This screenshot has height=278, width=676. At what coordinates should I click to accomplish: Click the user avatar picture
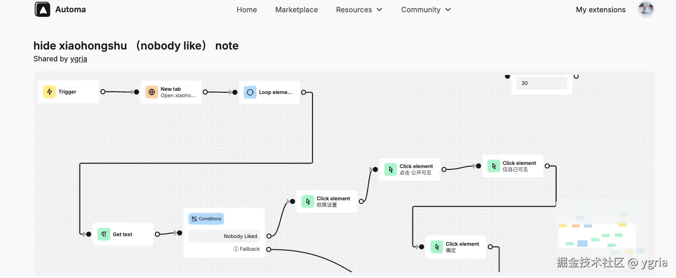(x=646, y=10)
